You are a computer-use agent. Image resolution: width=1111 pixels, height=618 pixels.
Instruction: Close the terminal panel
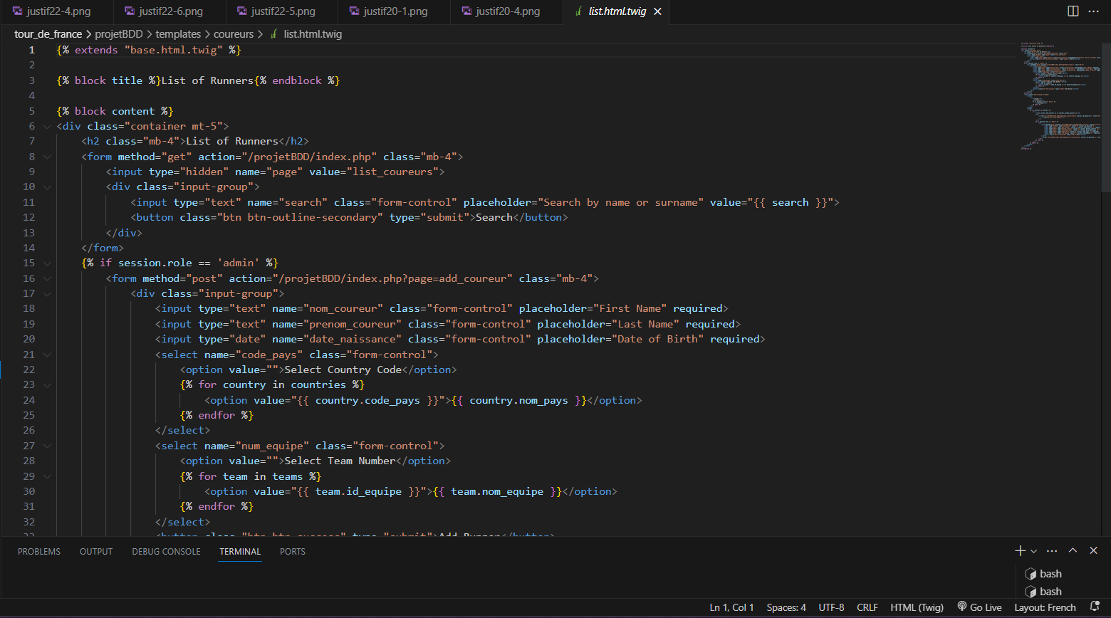click(x=1094, y=550)
